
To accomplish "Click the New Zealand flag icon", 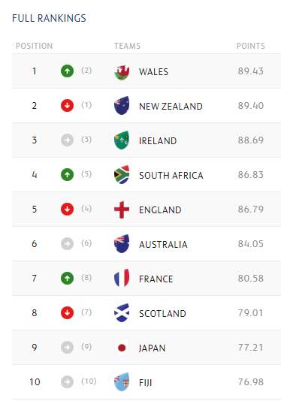I will pos(122,106).
